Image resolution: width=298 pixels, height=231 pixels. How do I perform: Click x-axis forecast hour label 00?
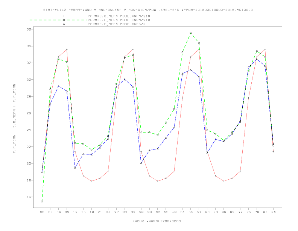42,212
